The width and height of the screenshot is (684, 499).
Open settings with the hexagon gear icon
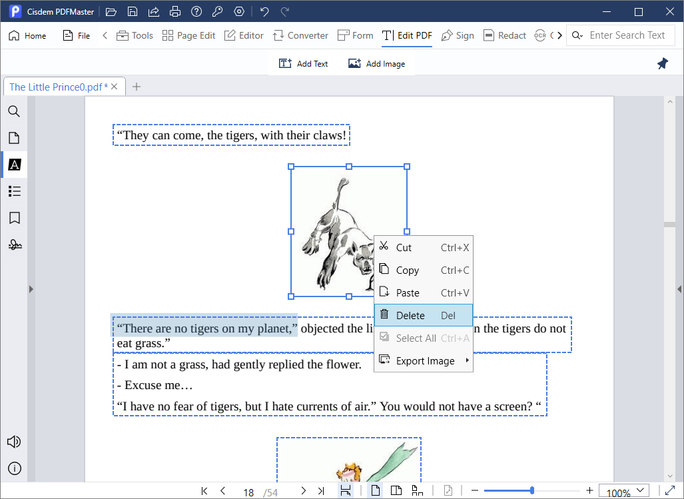(239, 12)
